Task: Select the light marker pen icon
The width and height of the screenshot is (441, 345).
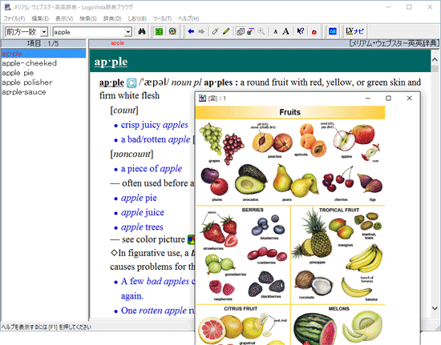Action: click(215, 31)
